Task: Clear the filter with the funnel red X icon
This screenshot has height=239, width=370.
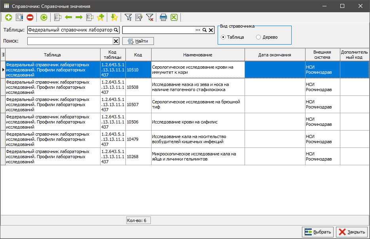Action: pyautogui.click(x=150, y=17)
